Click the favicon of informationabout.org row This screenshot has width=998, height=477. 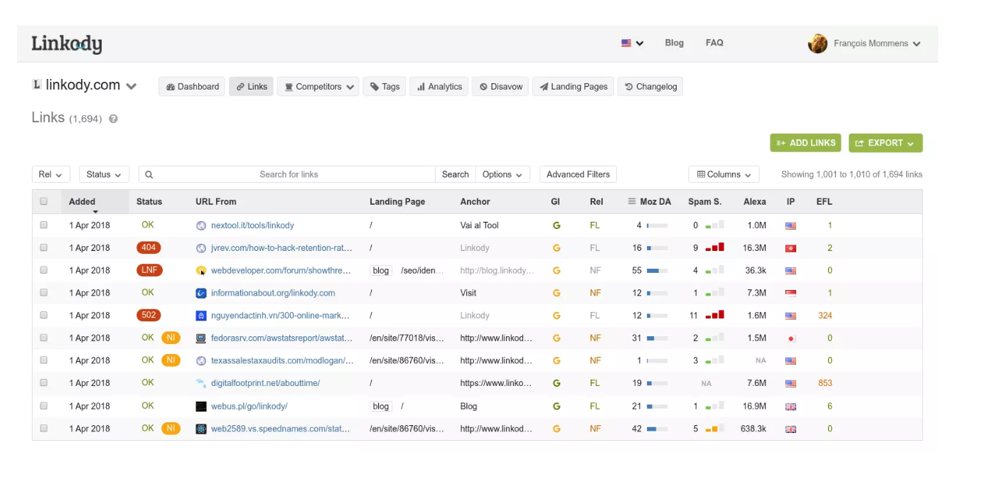pos(201,293)
